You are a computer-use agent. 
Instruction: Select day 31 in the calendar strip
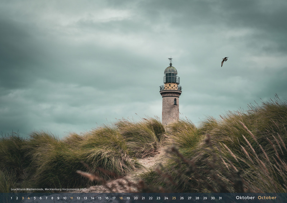(220, 198)
